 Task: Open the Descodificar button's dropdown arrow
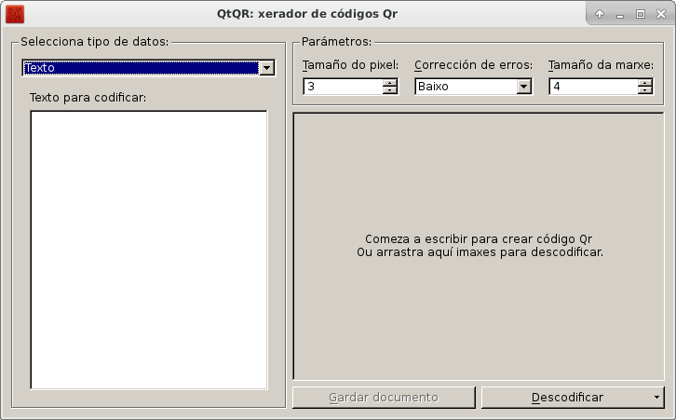[658, 398]
